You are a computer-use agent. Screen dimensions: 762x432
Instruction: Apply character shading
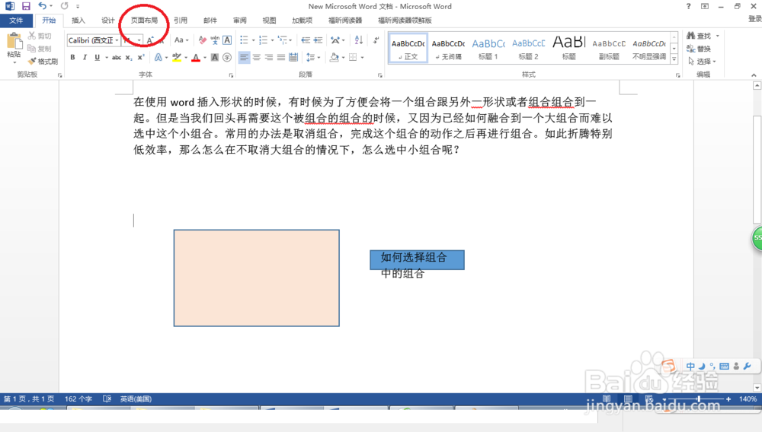coord(215,57)
